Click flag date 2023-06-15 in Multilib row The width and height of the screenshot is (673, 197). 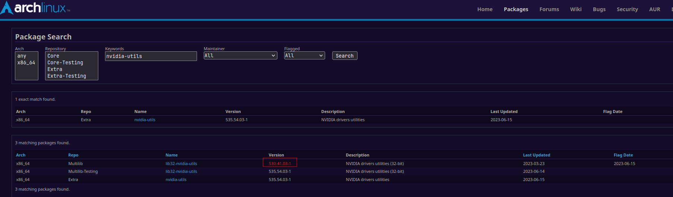(x=624, y=164)
